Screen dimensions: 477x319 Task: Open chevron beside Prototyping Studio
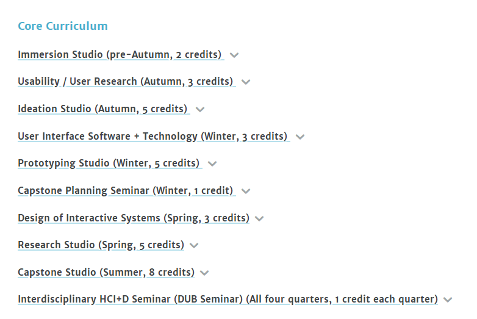tap(212, 163)
